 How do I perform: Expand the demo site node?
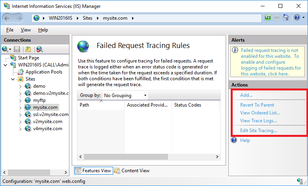tap(21, 87)
